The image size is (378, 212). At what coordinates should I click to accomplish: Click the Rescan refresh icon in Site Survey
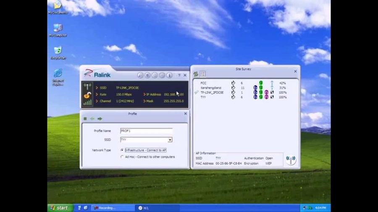click(x=196, y=74)
